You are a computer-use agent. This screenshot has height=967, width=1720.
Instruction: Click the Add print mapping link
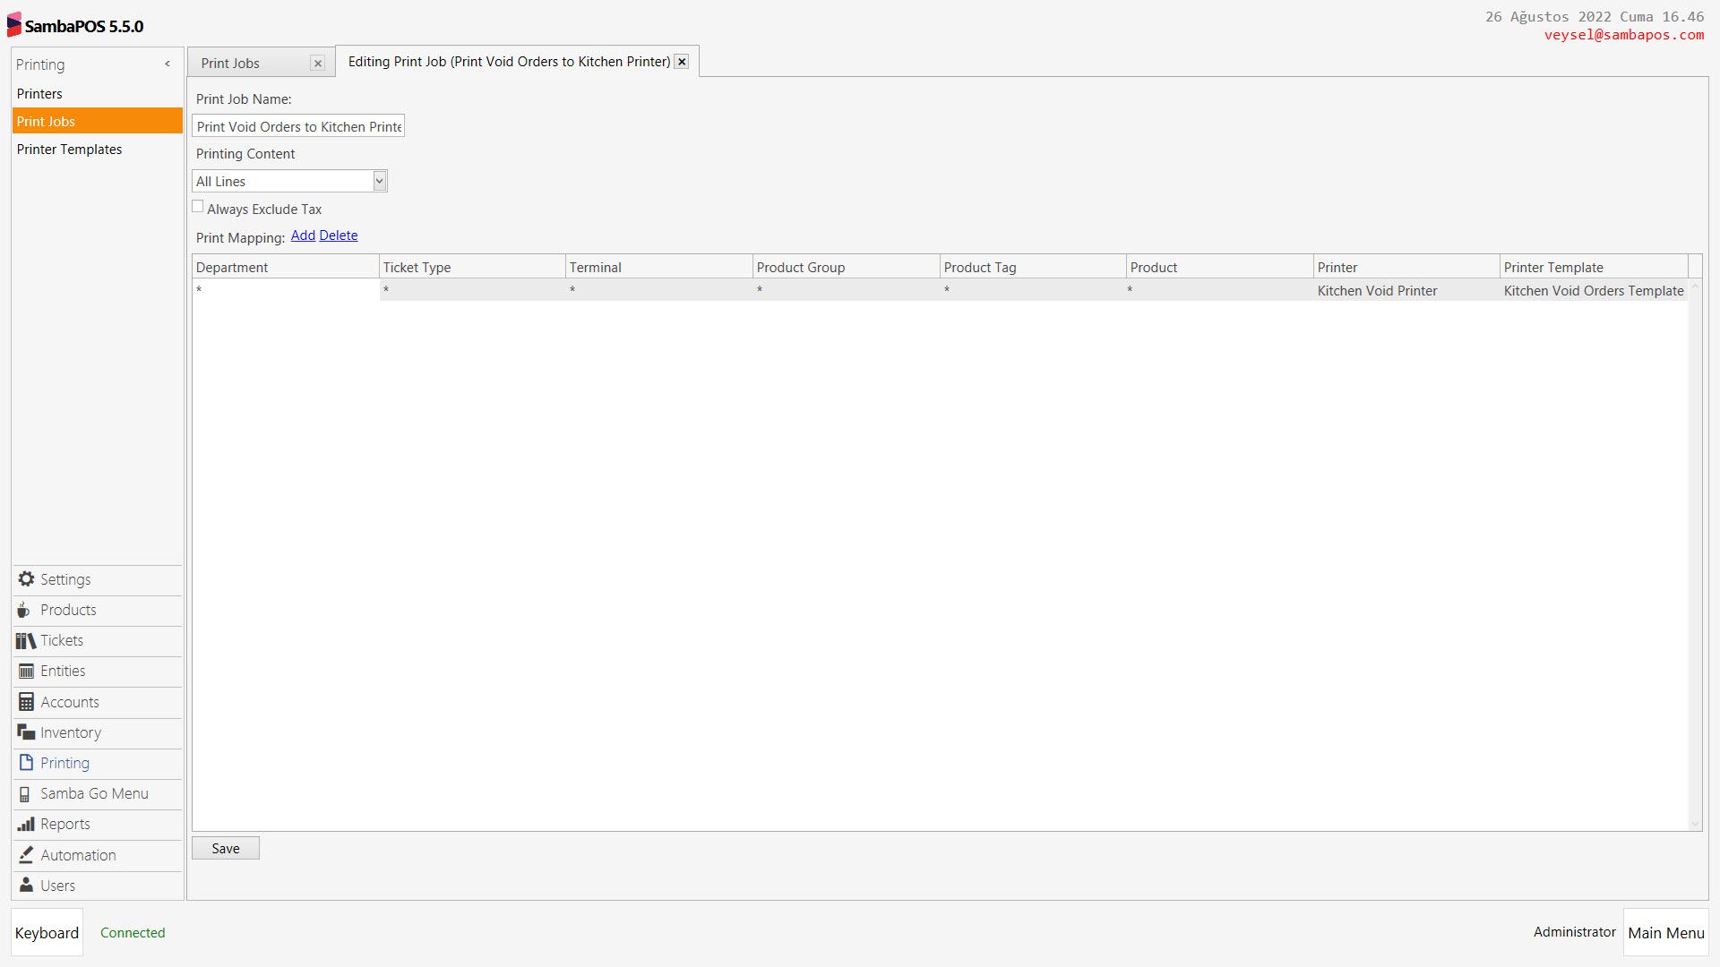303,235
